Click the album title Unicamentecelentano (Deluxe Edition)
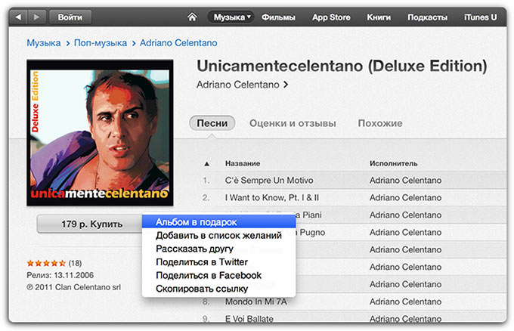Viewport: 514px width, 331px height. (342, 67)
